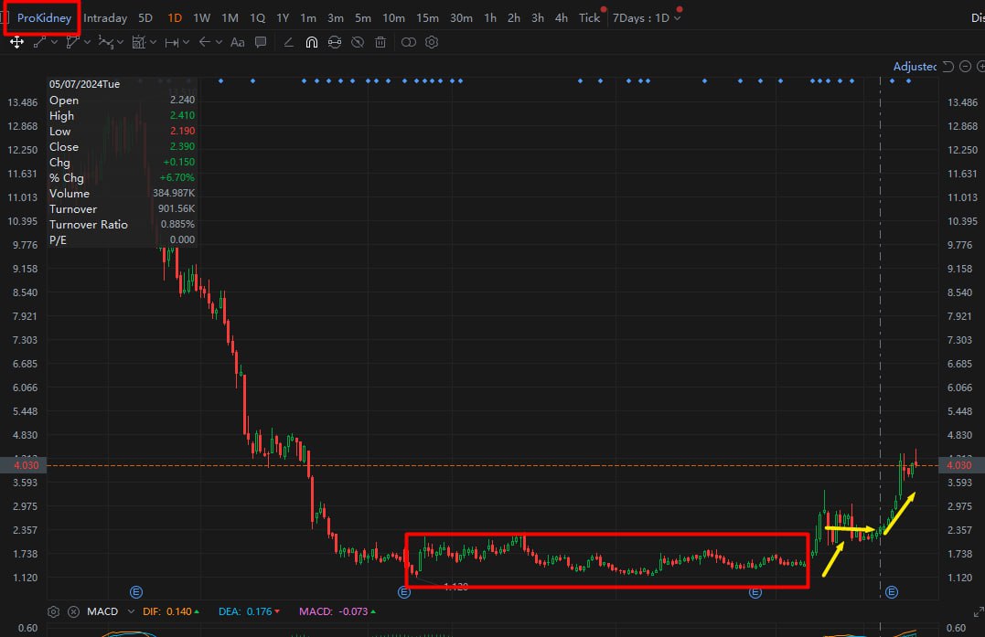The image size is (985, 637).
Task: Add a comment bubble annotation
Action: pyautogui.click(x=260, y=42)
